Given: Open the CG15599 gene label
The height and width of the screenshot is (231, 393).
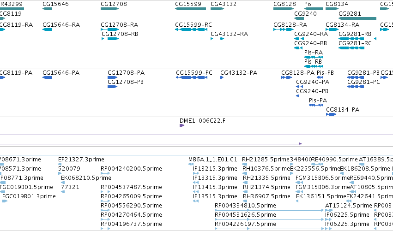Looking at the screenshot, I should tap(188, 4).
